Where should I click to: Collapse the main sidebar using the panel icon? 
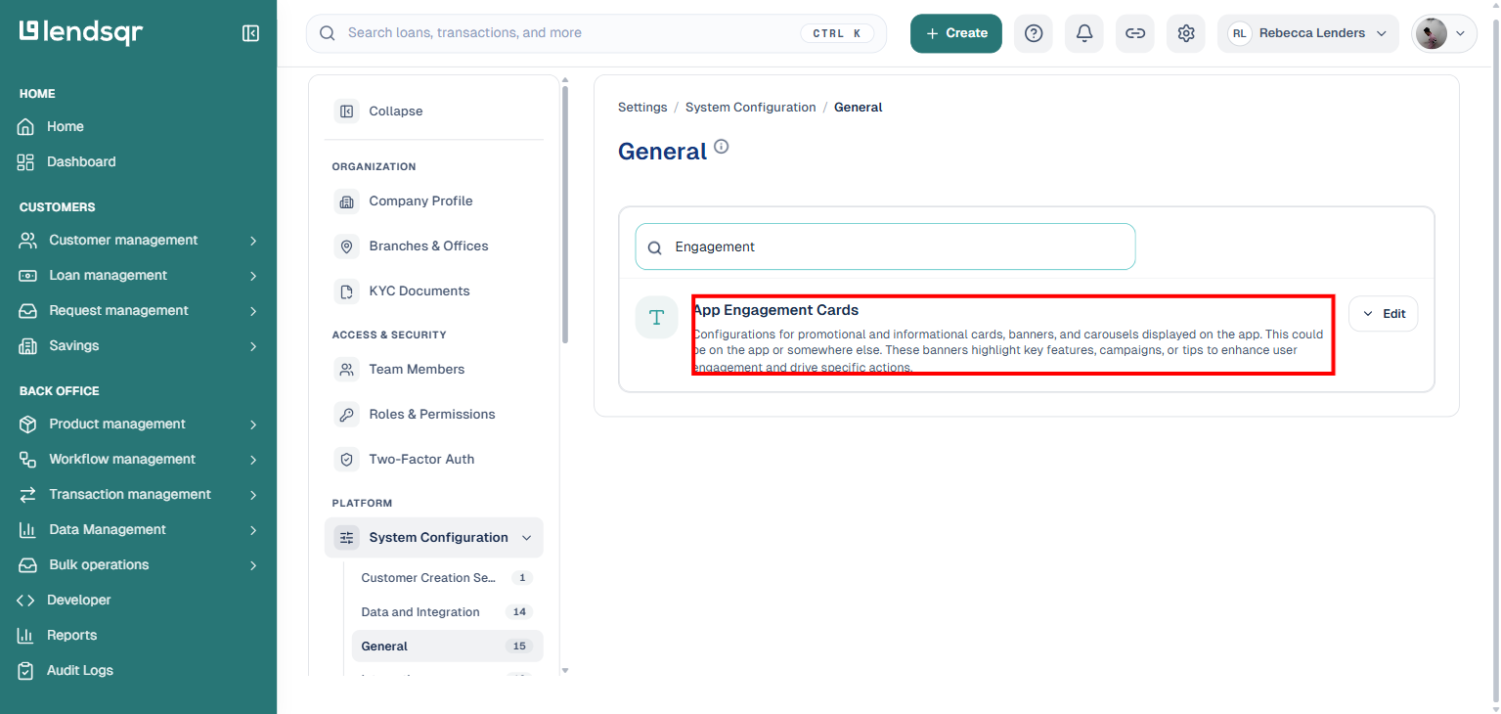click(x=250, y=33)
